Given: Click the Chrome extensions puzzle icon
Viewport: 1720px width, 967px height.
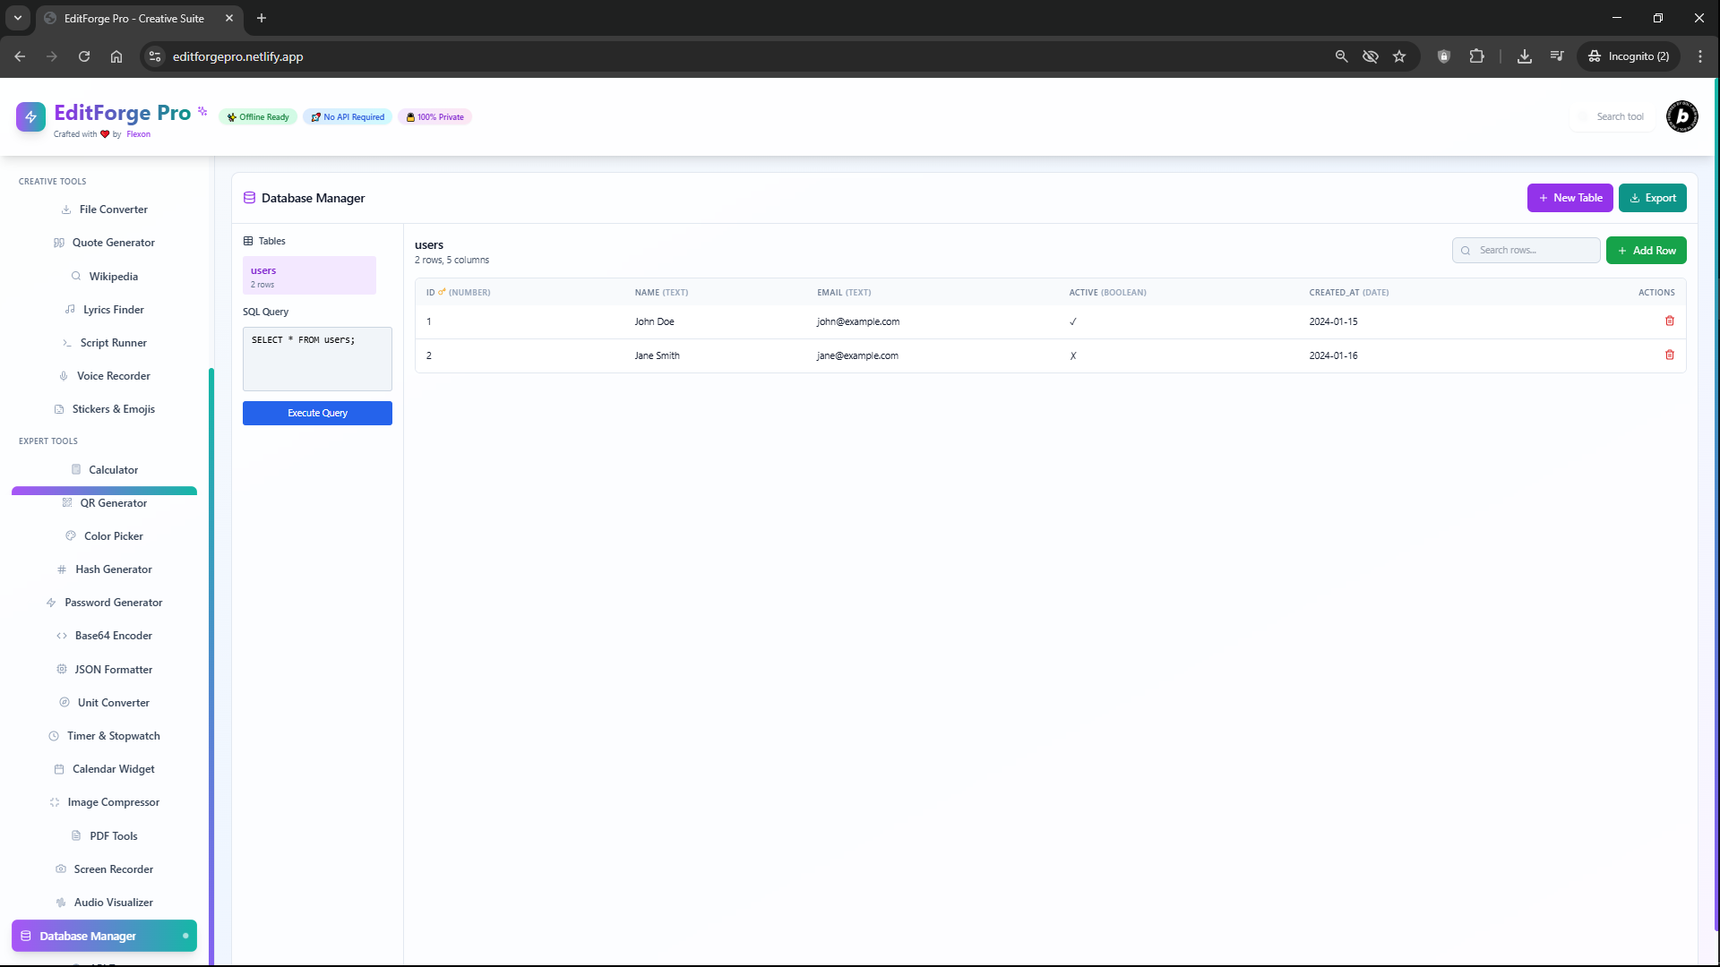Looking at the screenshot, I should tap(1476, 56).
